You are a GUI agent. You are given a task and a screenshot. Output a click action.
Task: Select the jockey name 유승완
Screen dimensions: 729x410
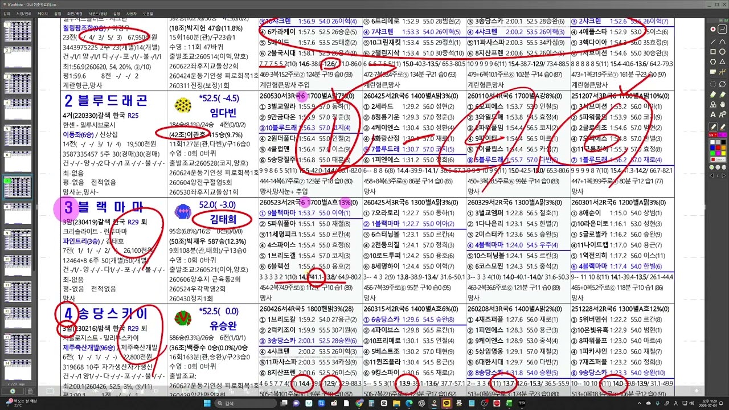coord(223,326)
